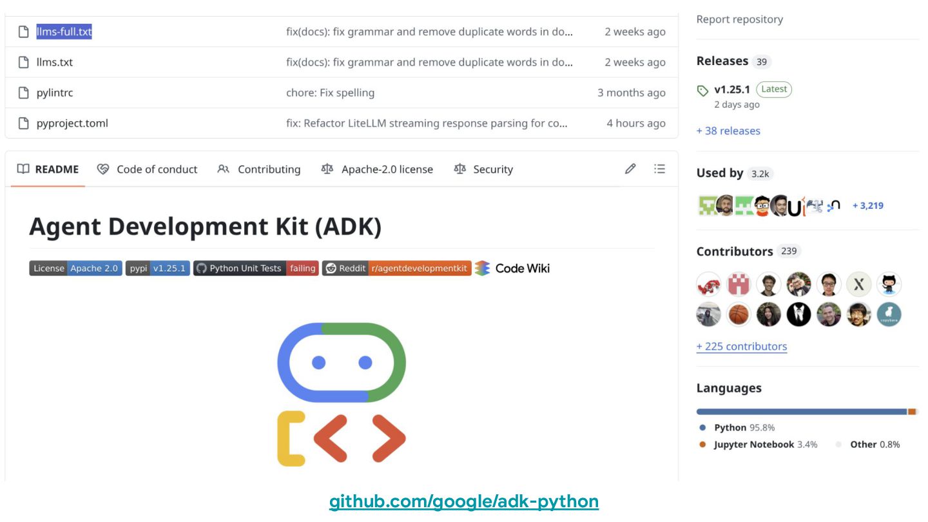Click the Latest release label
The image size is (928, 522).
[774, 90]
